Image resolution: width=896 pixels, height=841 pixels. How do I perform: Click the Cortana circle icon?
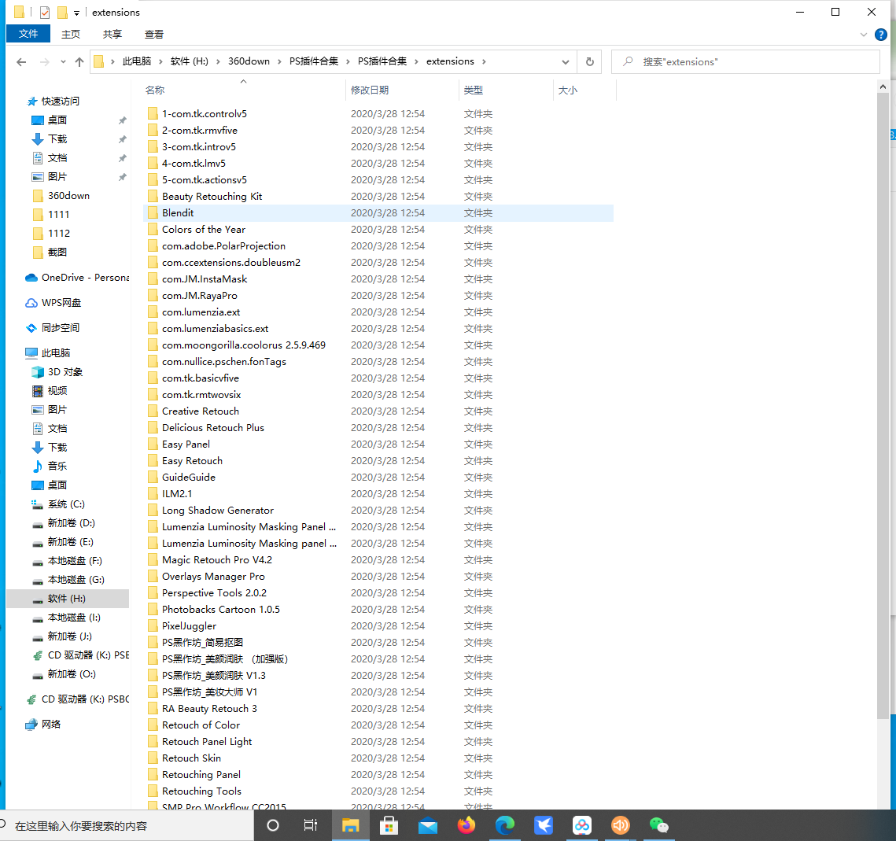(273, 825)
